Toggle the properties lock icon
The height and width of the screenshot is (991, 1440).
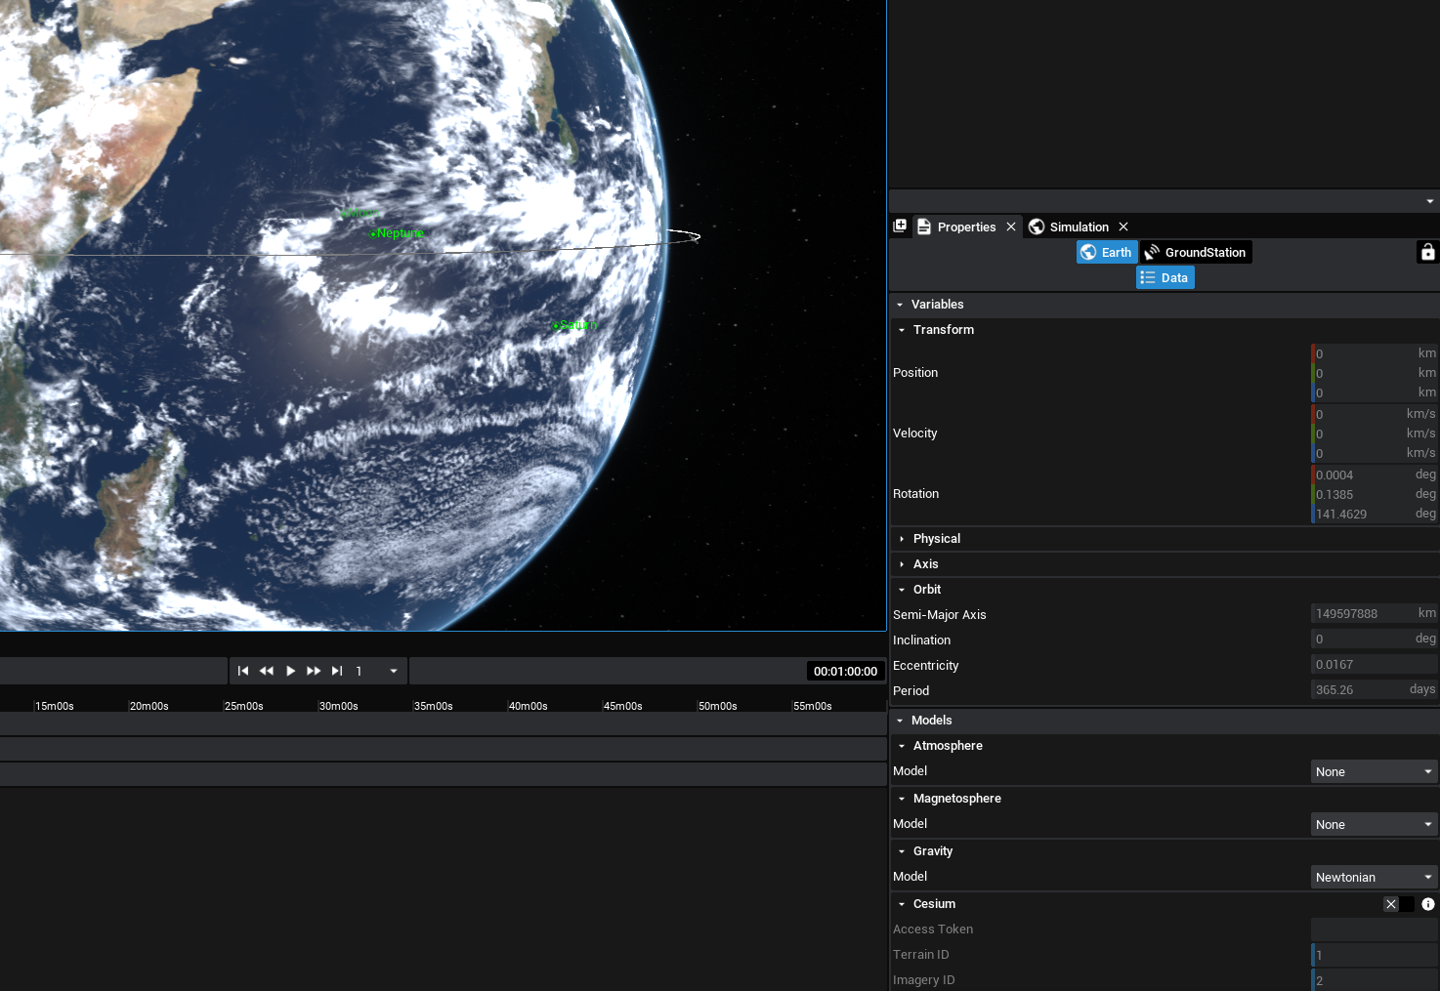coord(1427,252)
